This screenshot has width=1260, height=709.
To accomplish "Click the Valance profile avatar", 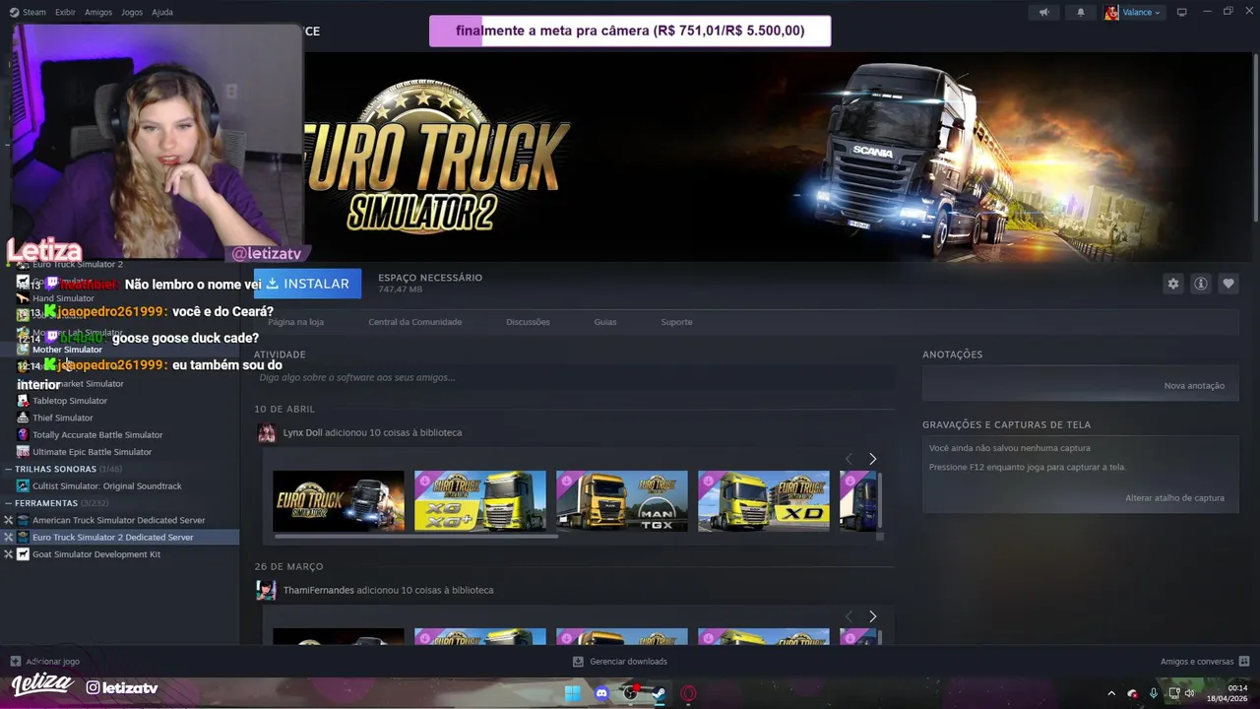I will (x=1111, y=12).
